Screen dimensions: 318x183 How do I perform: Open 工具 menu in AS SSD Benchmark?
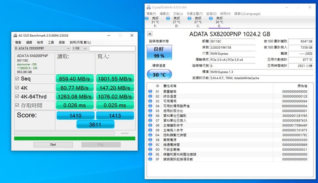point(51,42)
